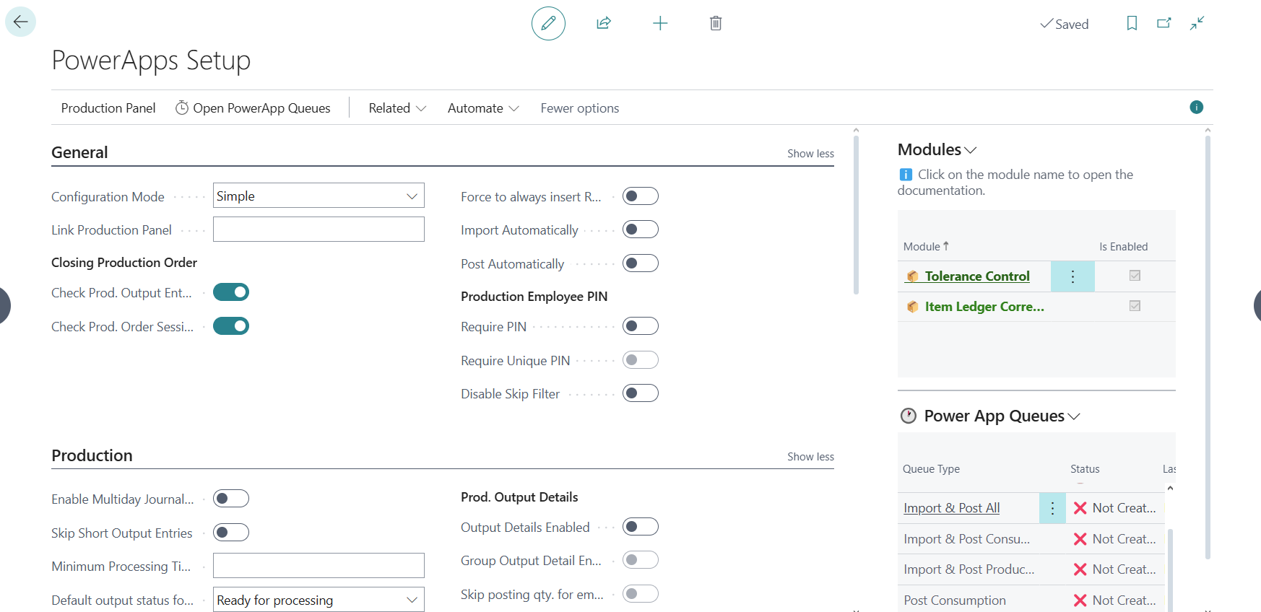Enable the Require PIN toggle
Viewport: 1261px width, 612px height.
click(640, 326)
